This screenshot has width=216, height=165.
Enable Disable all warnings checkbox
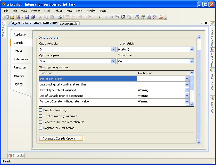coord(40,110)
